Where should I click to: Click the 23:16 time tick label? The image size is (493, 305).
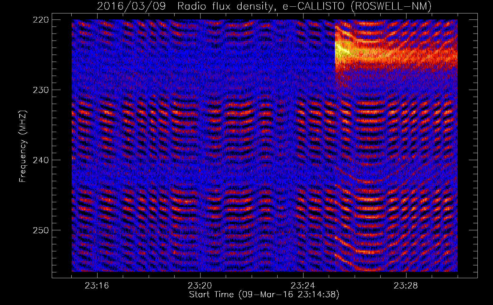tap(97, 286)
